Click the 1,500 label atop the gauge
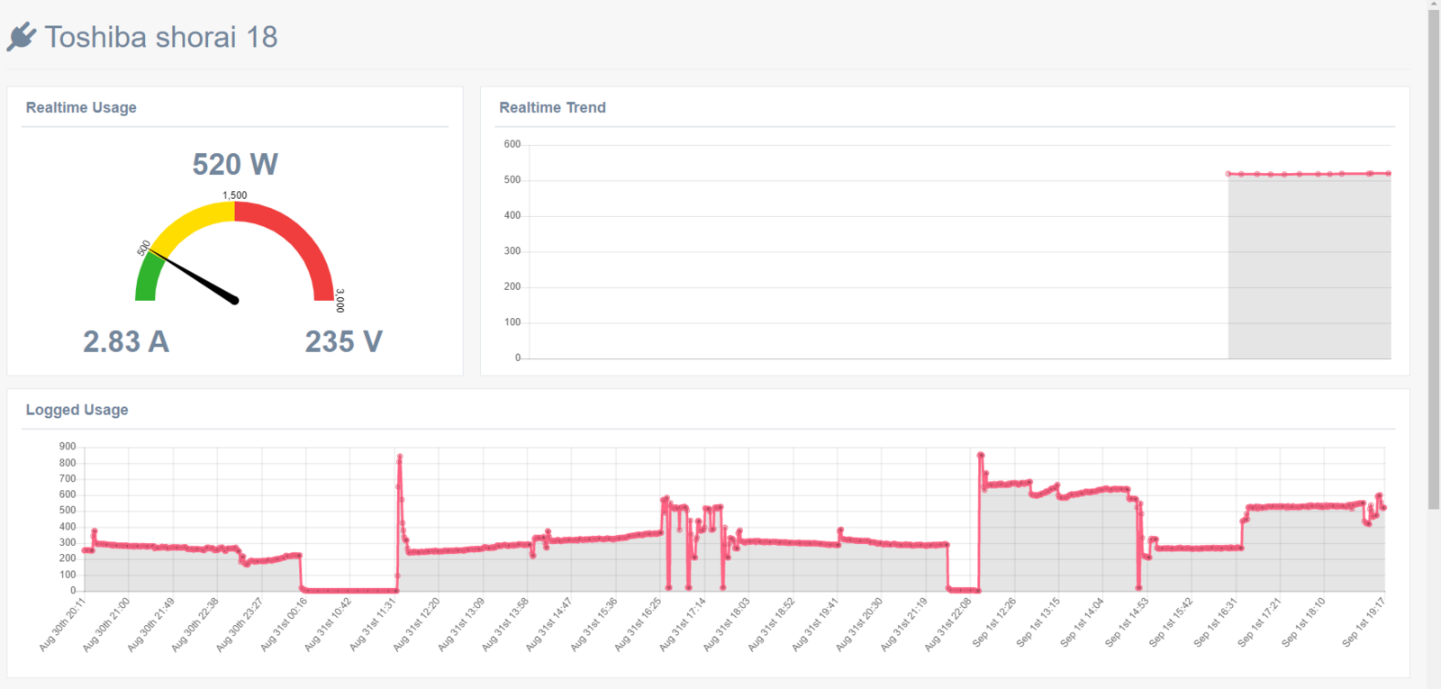The height and width of the screenshot is (689, 1441). pyautogui.click(x=235, y=195)
